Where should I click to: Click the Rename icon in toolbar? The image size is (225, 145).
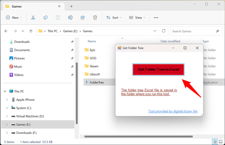[x=70, y=17]
